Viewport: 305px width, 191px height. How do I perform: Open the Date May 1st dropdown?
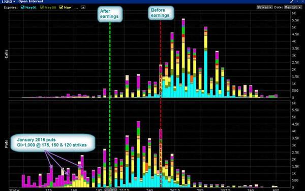tap(293, 7)
